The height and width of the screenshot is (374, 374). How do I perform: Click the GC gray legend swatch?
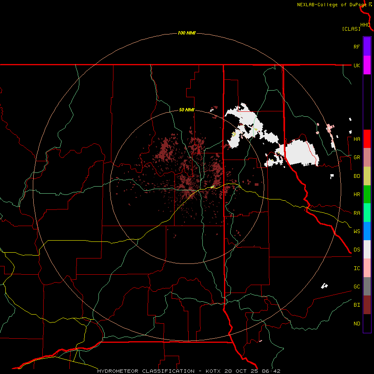point(367,286)
